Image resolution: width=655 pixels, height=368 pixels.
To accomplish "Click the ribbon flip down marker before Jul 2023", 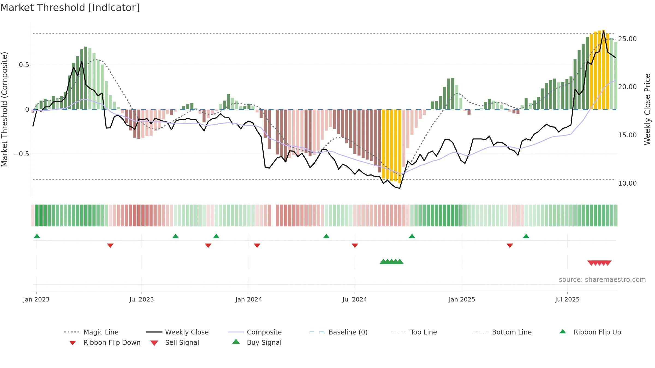I will [110, 246].
